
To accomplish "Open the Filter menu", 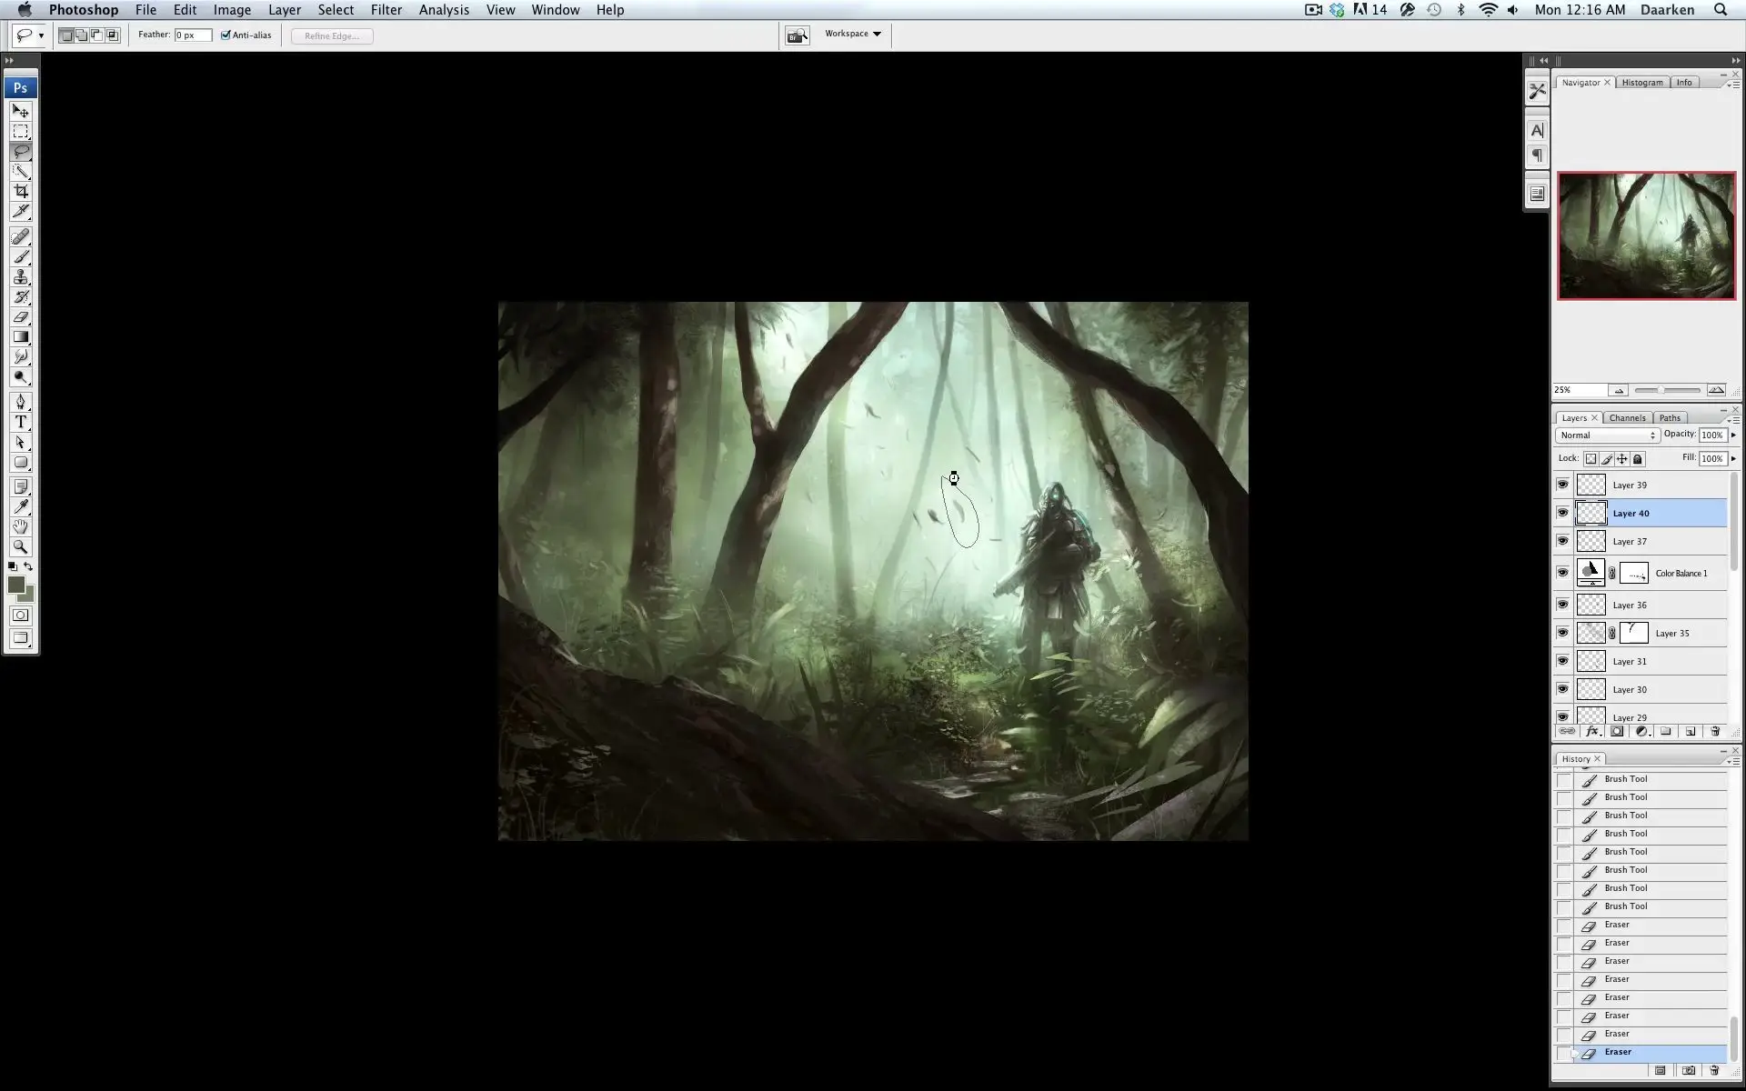I will [386, 10].
